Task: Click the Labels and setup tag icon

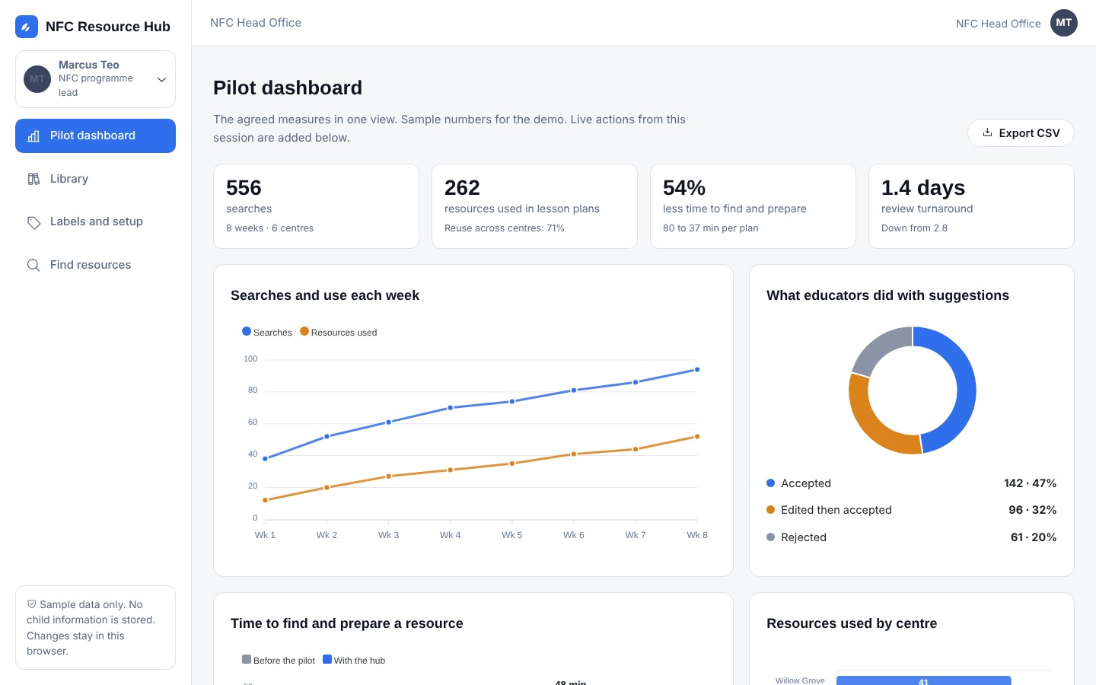Action: tap(33, 222)
